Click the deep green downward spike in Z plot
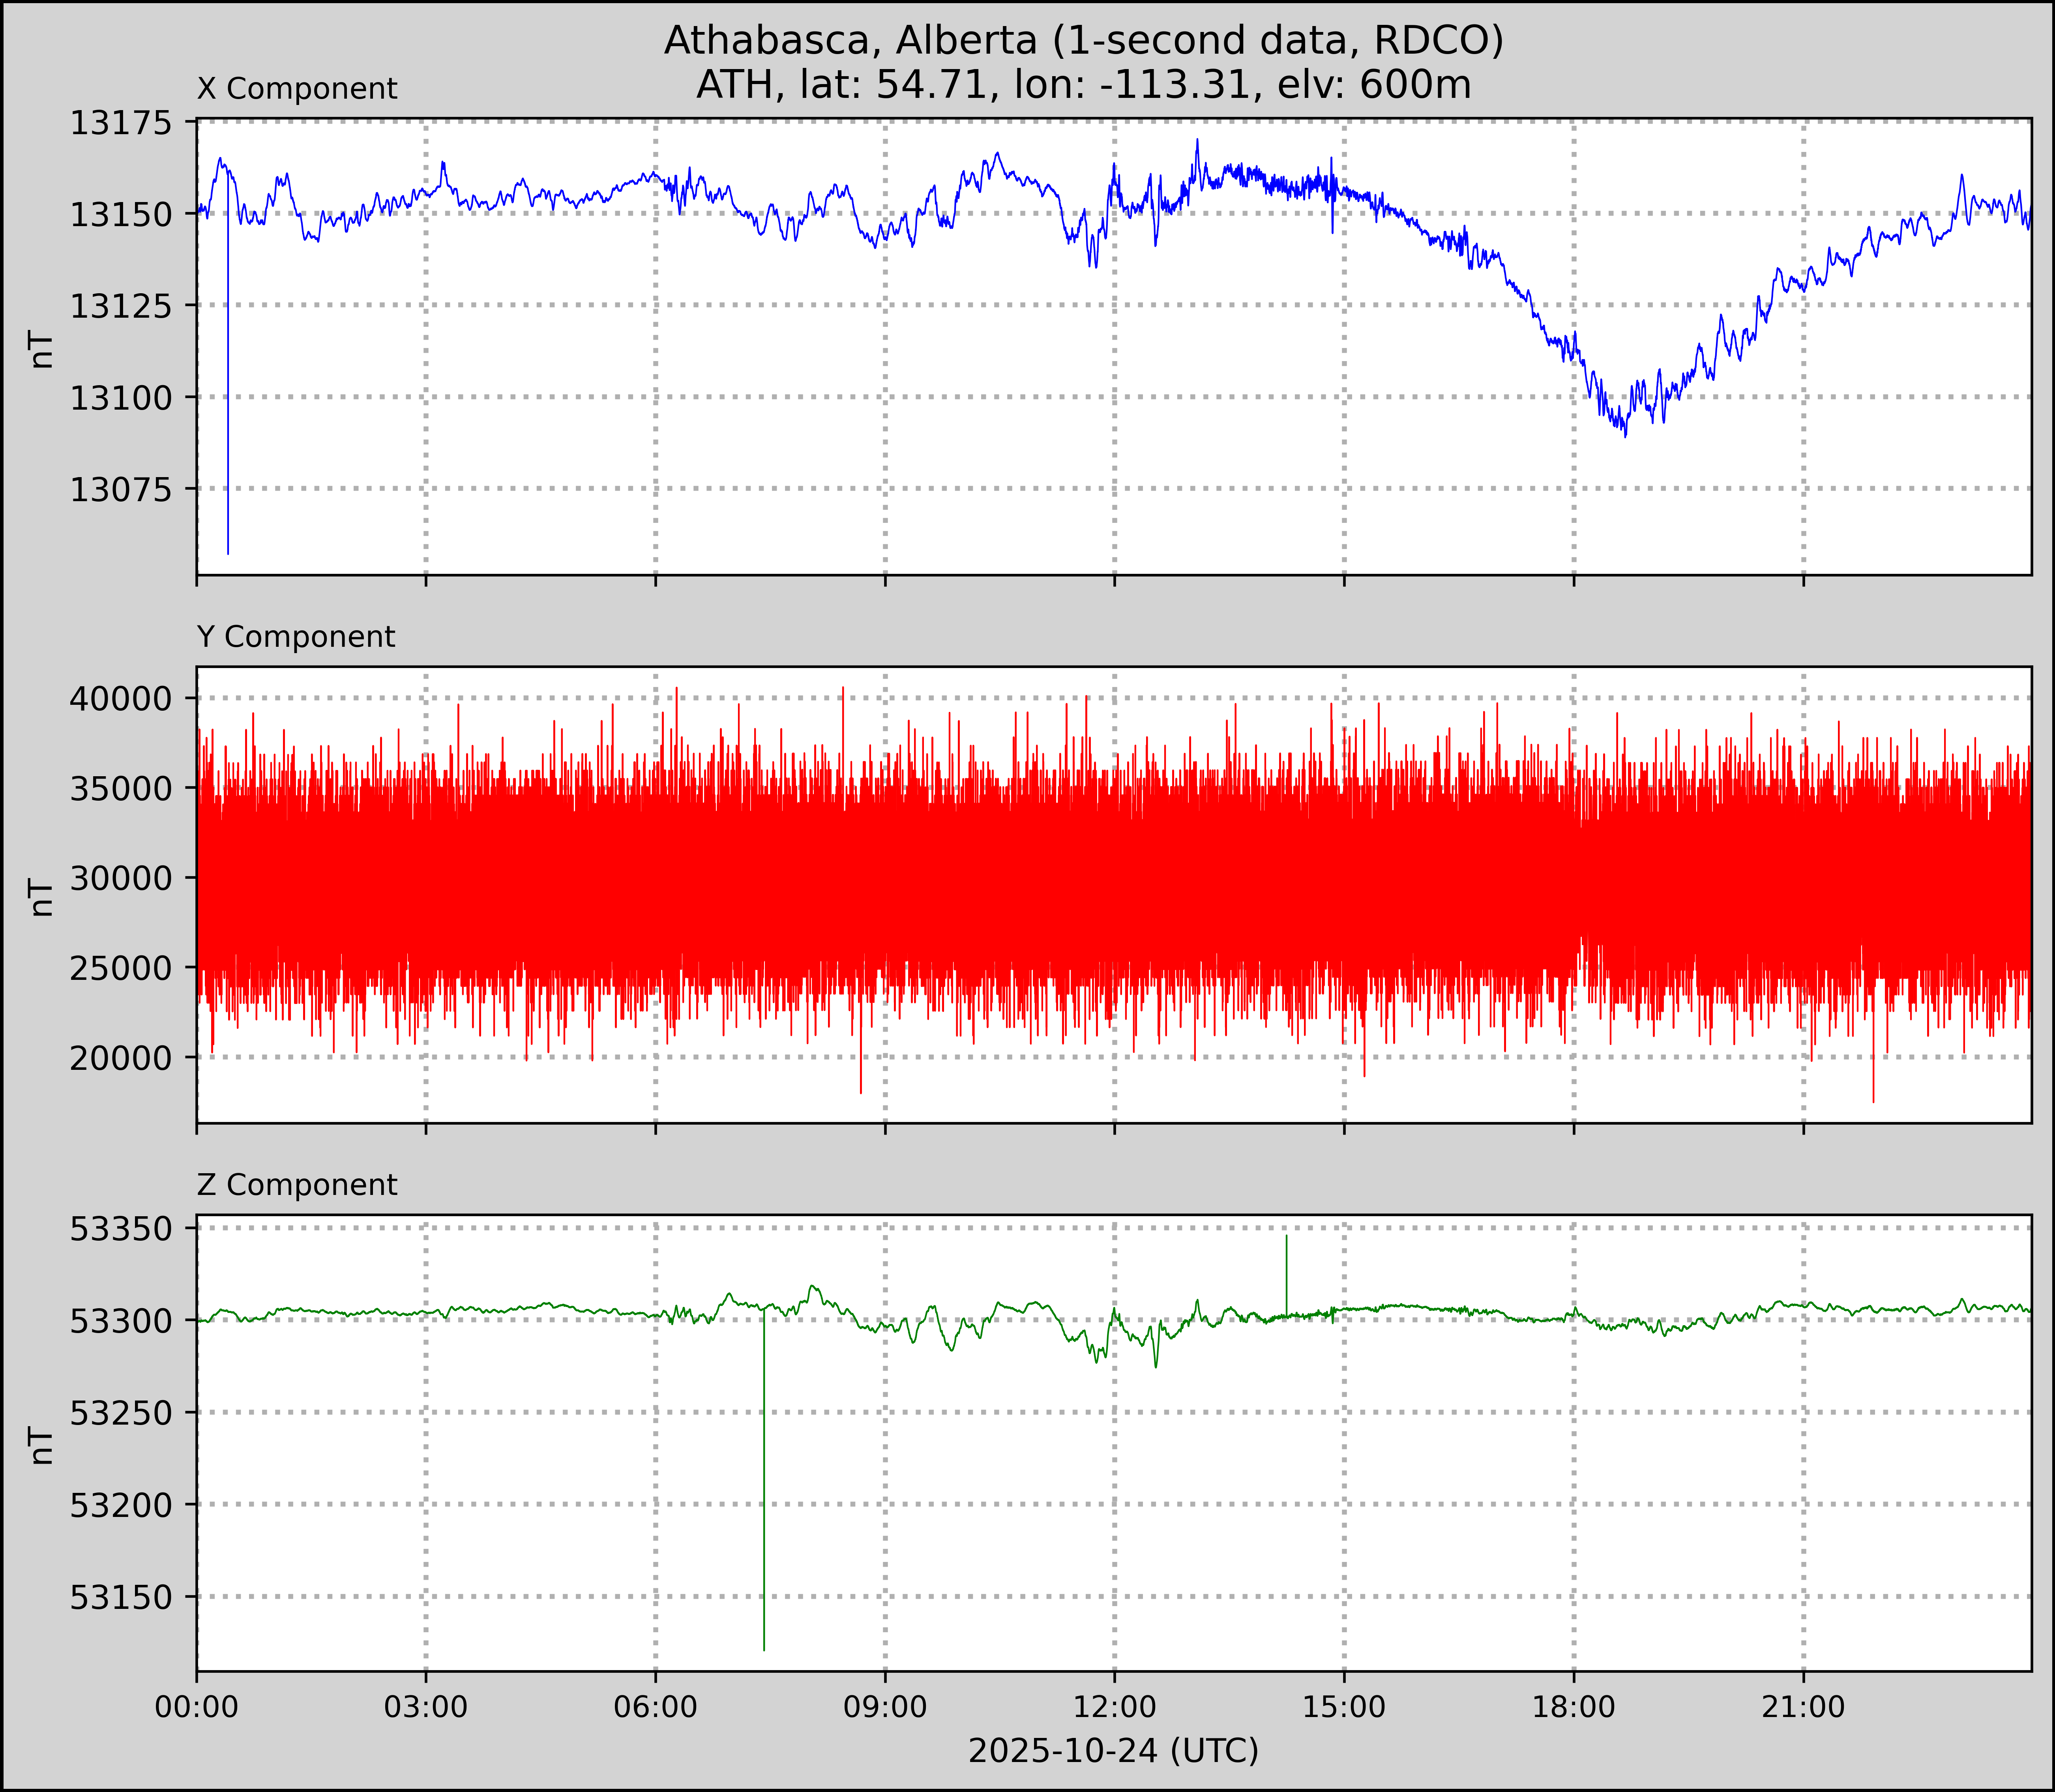 coord(764,1500)
